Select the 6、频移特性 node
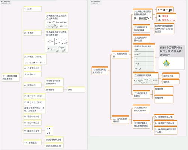The image size is (188, 150). click(32, 85)
